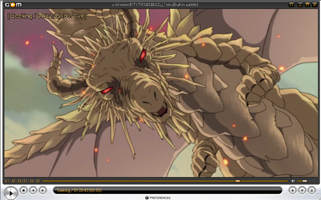Click the status text 'Seeking / 01:20:43 (69.9%)'
Image resolution: width=321 pixels, height=200 pixels.
click(x=79, y=190)
